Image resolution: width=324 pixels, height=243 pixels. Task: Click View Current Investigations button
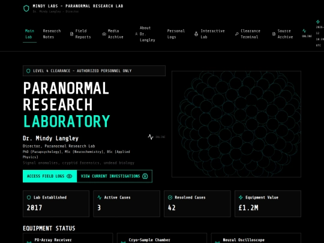pos(115,176)
